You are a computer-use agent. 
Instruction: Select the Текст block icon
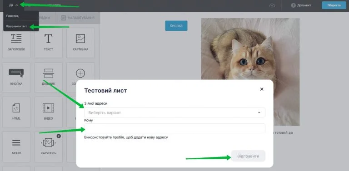(48, 39)
